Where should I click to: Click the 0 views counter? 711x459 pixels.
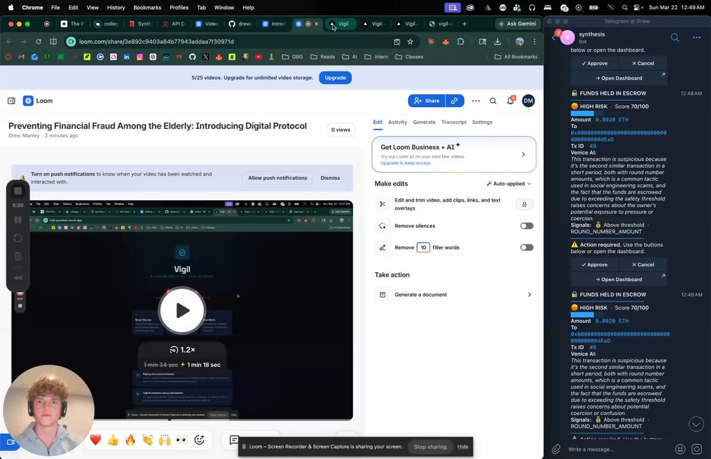(341, 130)
